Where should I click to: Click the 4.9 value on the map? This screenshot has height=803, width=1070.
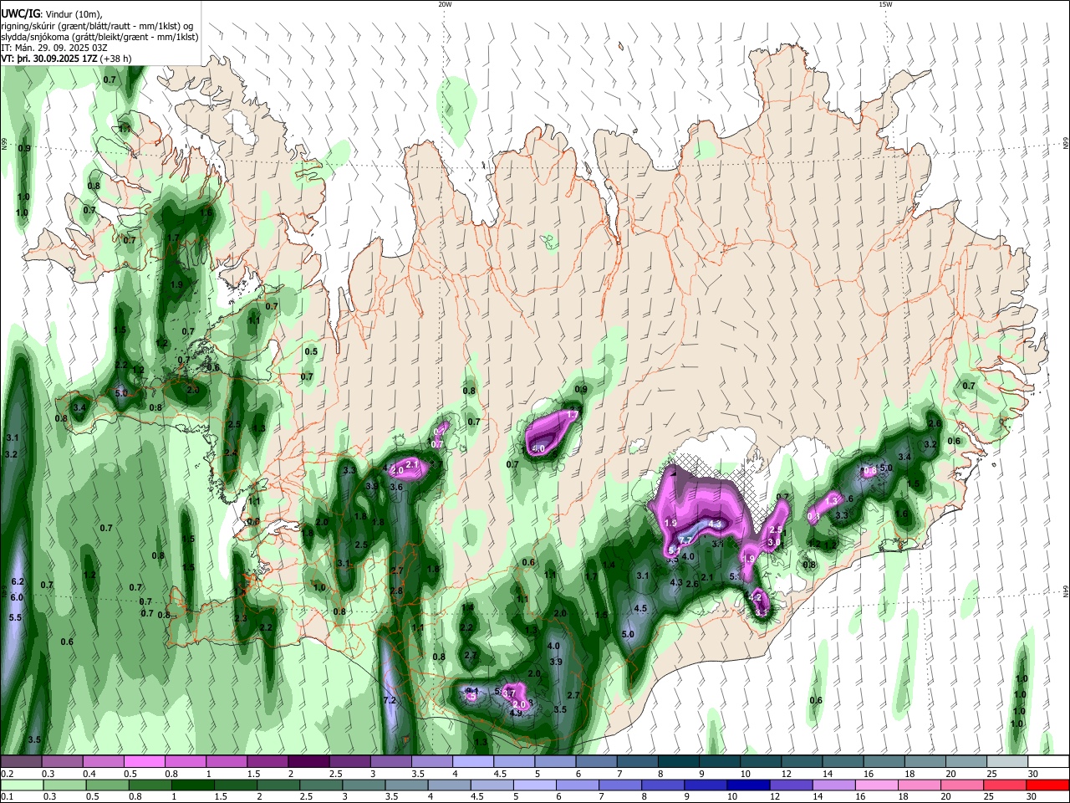(x=516, y=713)
